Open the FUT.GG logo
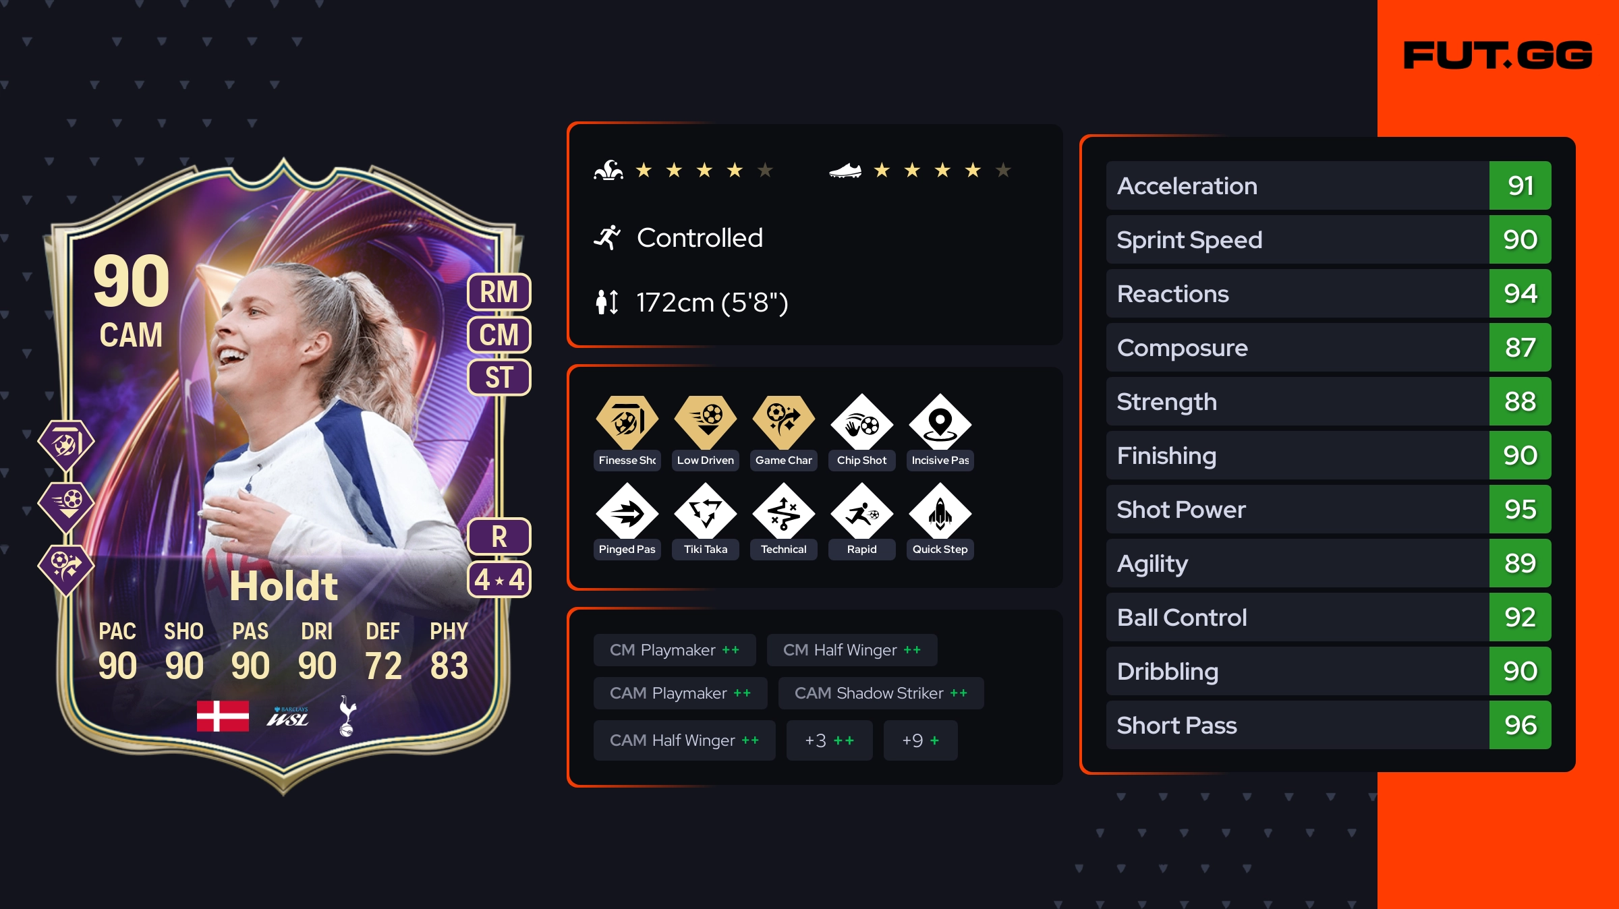This screenshot has height=909, width=1619. (1498, 55)
